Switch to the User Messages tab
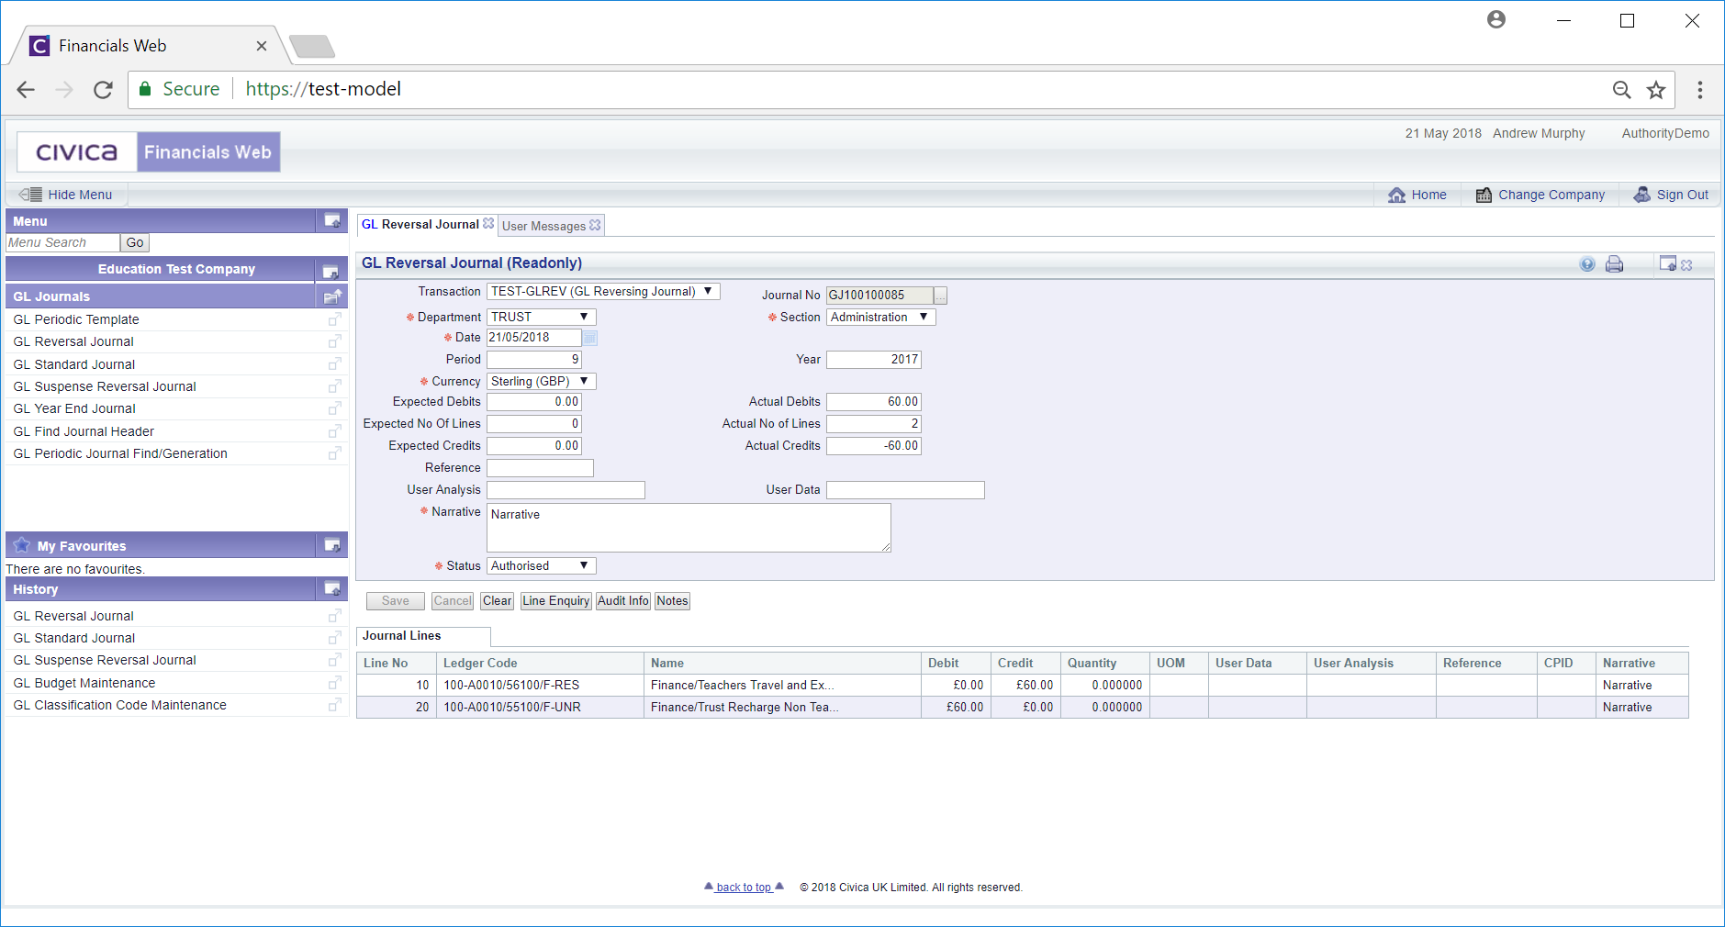The height and width of the screenshot is (927, 1725). (543, 226)
